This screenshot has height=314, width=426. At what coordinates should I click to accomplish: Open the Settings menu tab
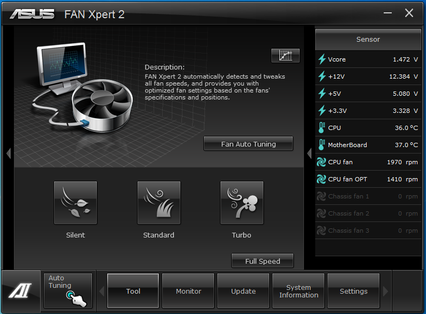353,291
